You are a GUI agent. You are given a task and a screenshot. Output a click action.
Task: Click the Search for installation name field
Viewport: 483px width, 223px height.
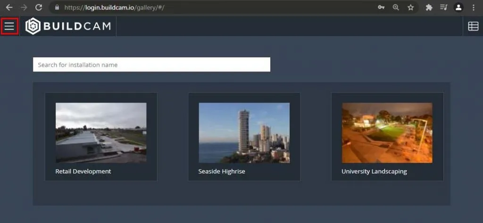coord(151,64)
